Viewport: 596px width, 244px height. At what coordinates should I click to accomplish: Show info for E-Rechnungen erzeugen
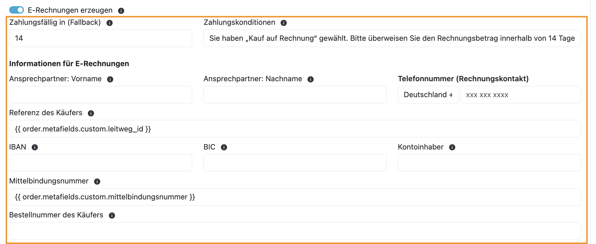[121, 11]
